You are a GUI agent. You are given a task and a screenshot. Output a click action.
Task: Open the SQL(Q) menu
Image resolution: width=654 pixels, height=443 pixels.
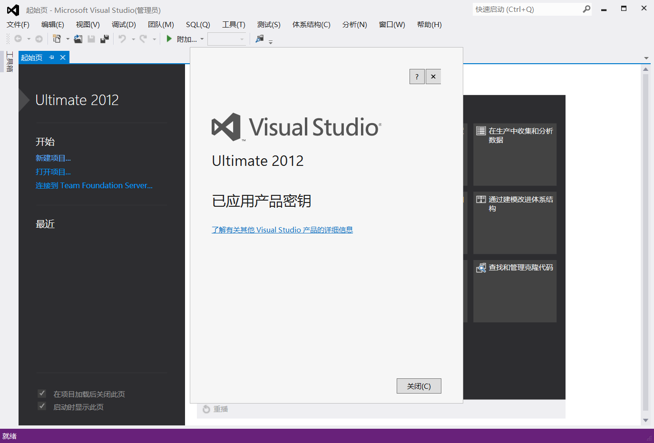[x=198, y=25]
